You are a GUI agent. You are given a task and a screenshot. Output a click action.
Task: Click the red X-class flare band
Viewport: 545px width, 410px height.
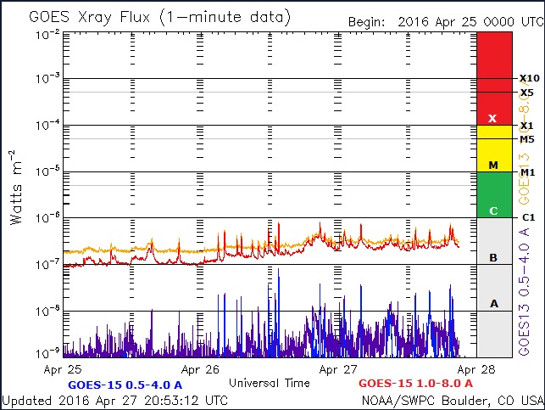tap(493, 78)
